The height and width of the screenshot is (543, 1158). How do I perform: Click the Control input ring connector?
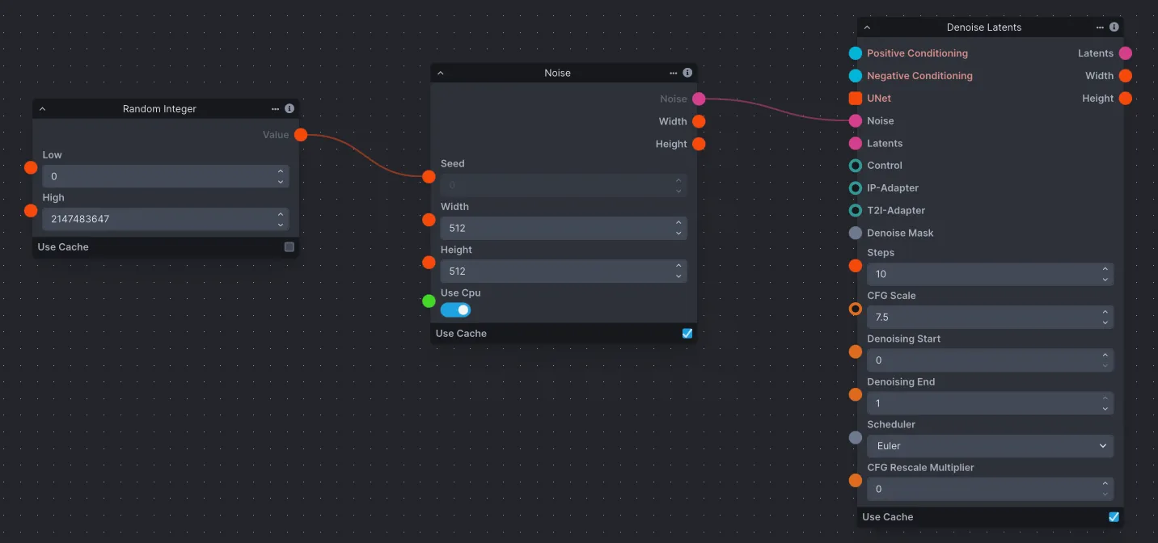(x=856, y=166)
